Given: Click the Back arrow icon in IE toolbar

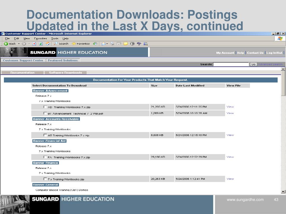Looking at the screenshot, I should [6, 44].
